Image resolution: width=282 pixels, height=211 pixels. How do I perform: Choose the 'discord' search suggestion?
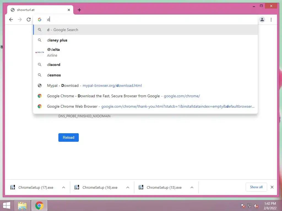pos(145,65)
